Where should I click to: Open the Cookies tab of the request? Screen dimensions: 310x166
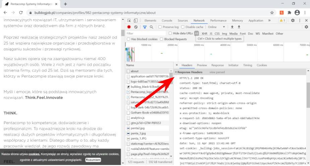pos(262,65)
